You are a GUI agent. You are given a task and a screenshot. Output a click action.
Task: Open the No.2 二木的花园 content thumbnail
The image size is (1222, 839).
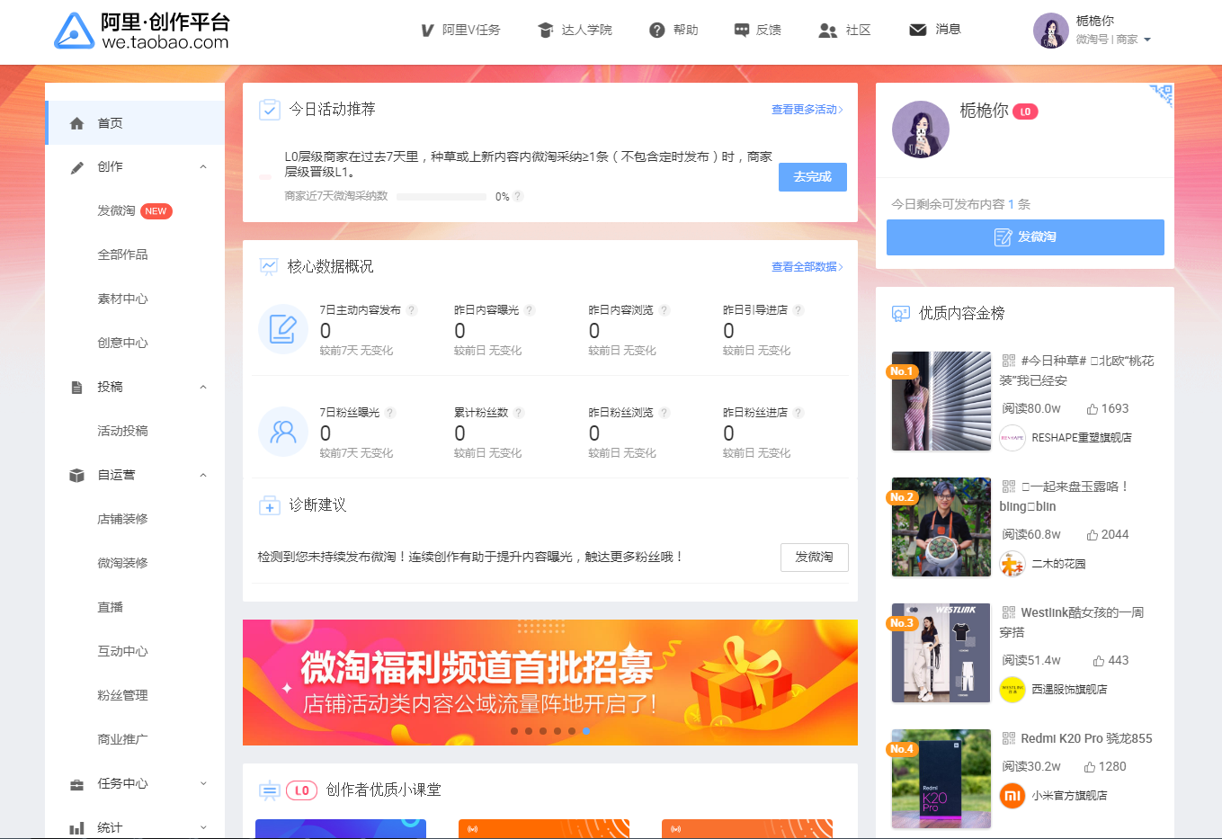pos(941,527)
